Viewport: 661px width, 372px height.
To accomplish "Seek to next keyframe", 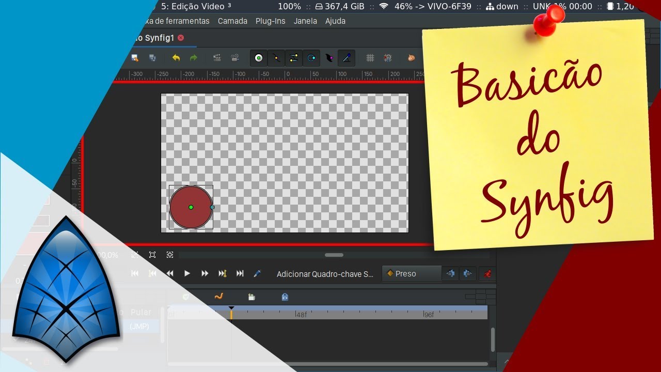I will [223, 273].
